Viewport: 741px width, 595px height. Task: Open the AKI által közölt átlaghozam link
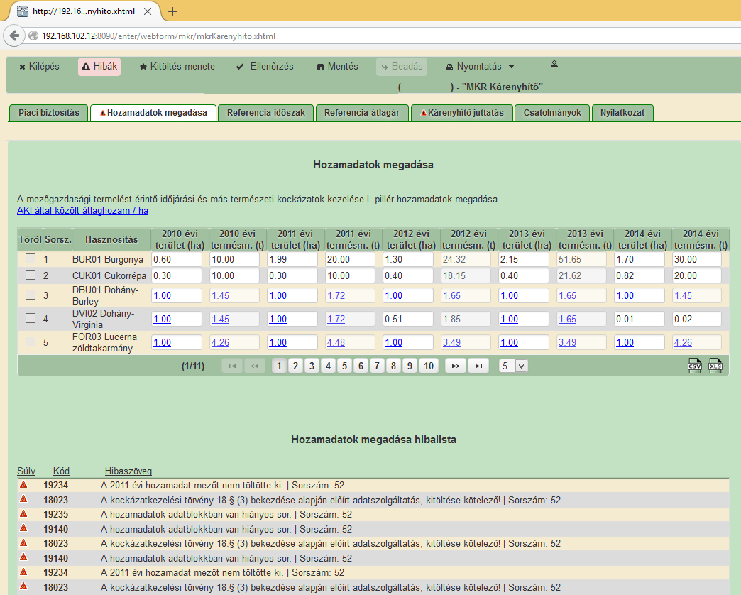[x=83, y=211]
